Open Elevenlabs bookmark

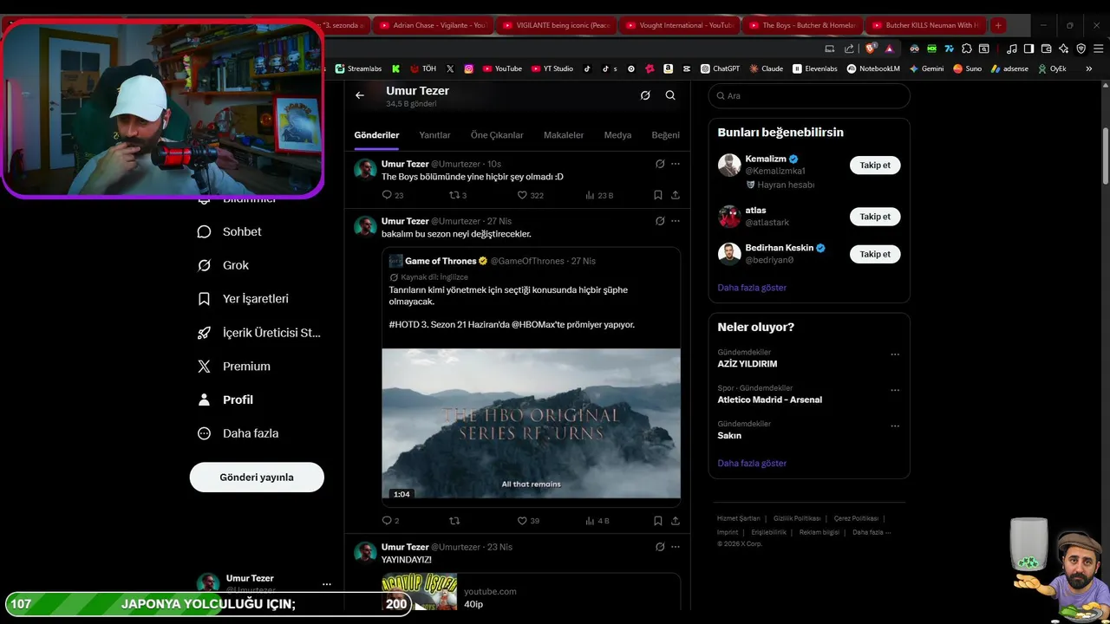point(815,68)
